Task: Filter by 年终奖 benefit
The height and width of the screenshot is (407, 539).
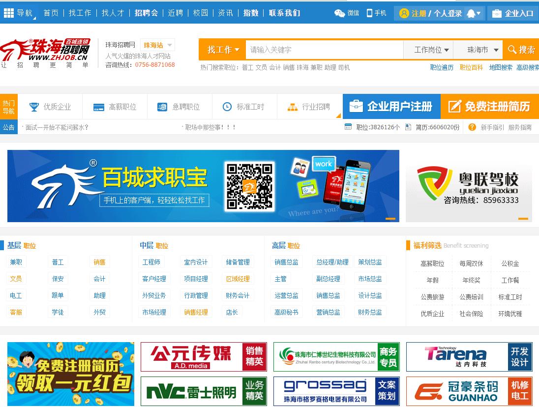Action: pos(471,280)
